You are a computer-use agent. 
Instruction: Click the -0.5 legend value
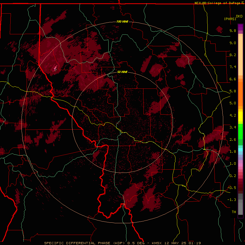click(232, 188)
